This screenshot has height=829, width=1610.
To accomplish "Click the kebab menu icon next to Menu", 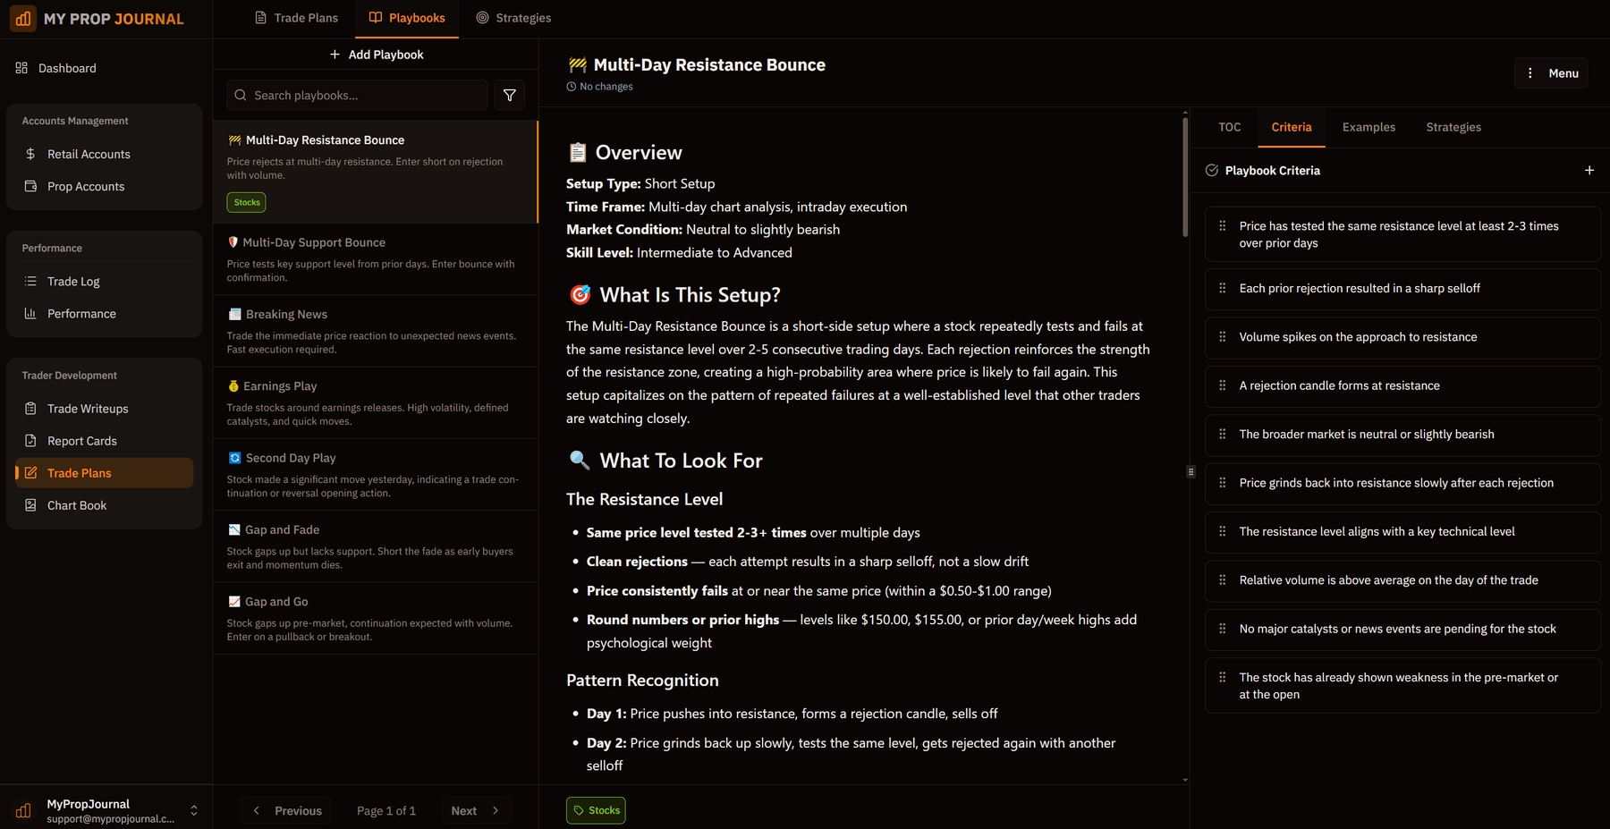I will coord(1529,72).
